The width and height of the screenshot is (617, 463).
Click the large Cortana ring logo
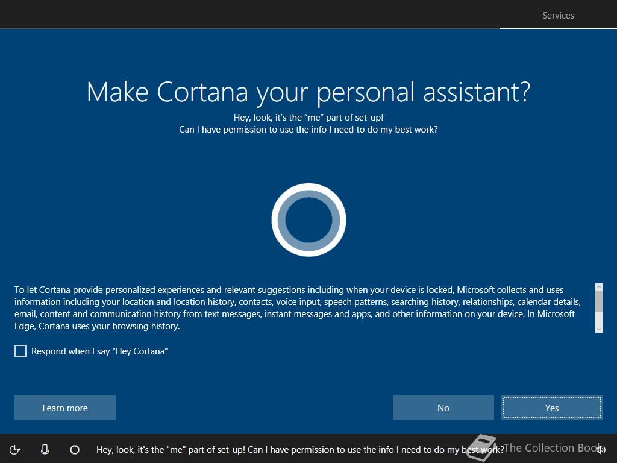(309, 219)
